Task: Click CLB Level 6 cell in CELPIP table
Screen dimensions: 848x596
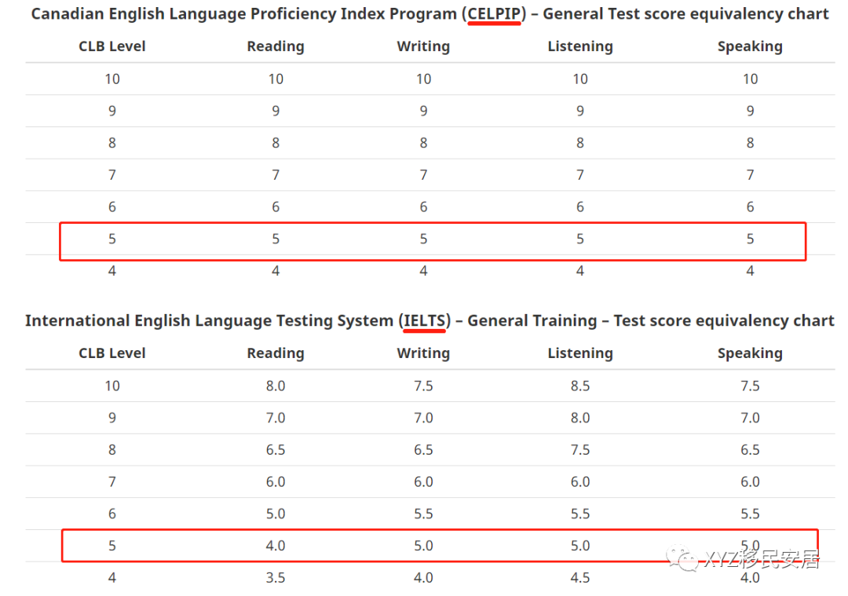Action: [112, 207]
